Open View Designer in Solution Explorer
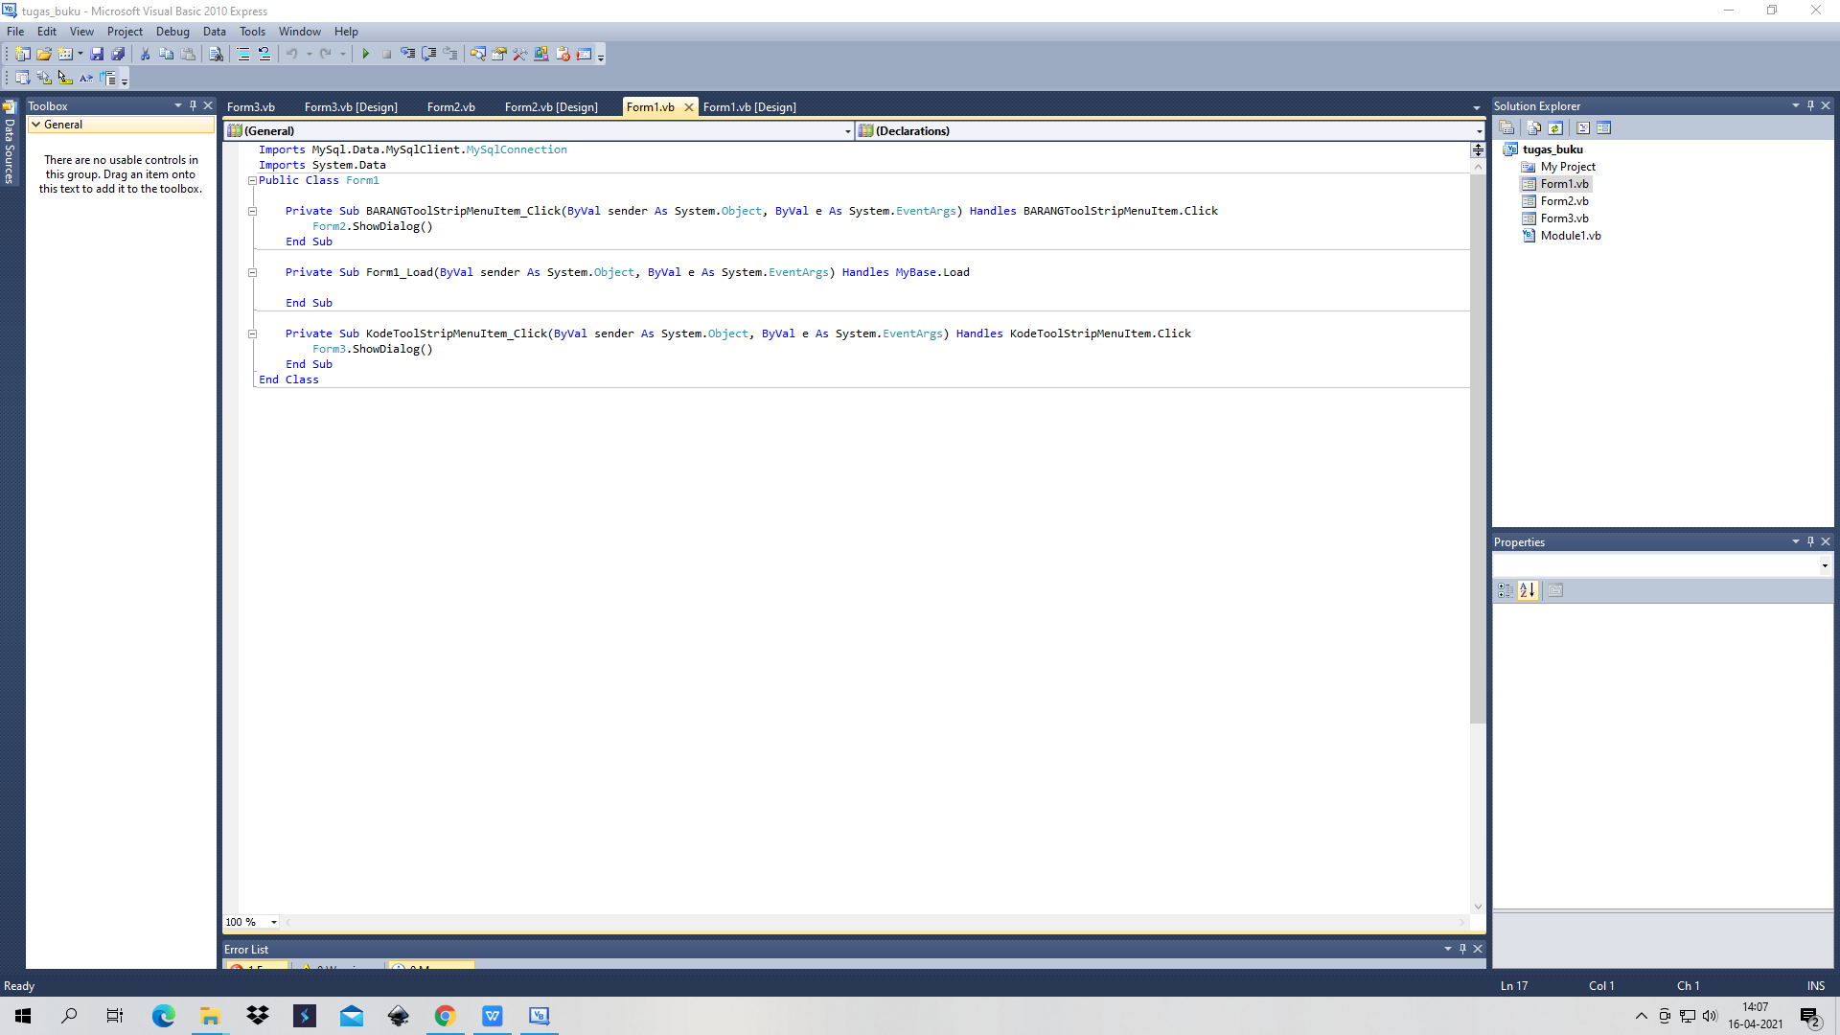Image resolution: width=1840 pixels, height=1035 pixels. coord(1603,127)
